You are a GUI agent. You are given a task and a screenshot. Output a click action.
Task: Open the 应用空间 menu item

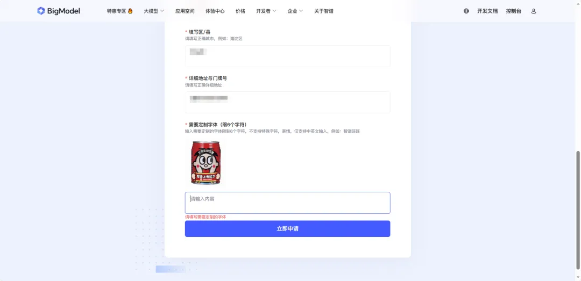coord(185,11)
